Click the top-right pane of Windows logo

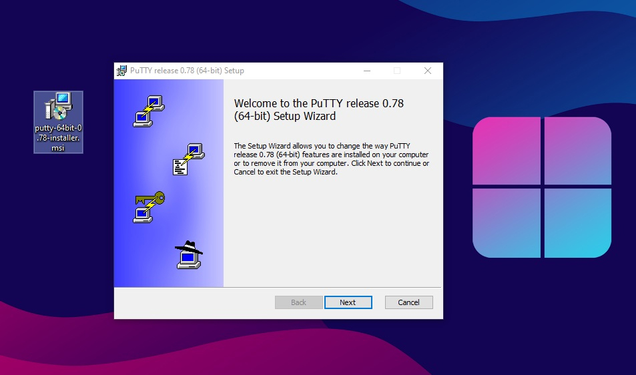coord(578,151)
